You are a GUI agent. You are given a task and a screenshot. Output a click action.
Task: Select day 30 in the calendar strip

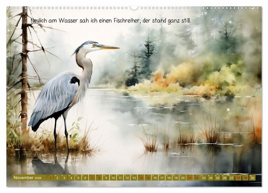(x=253, y=178)
